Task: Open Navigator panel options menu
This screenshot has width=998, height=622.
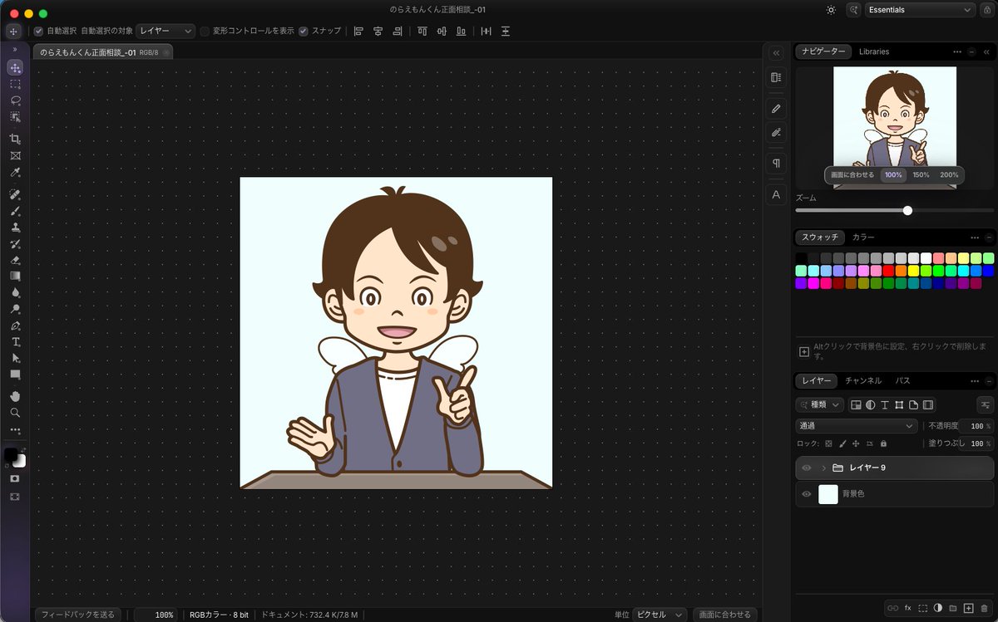Action: [957, 51]
